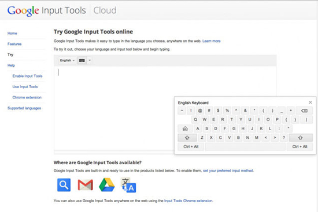Open Chrome extension help link
This screenshot has height=212, width=318.
(27, 97)
